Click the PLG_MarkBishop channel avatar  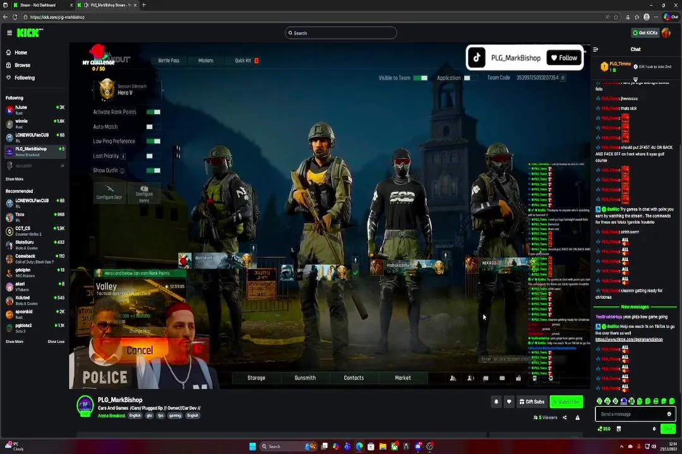85,405
